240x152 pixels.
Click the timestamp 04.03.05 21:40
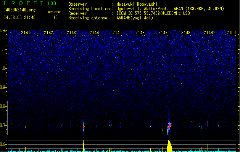(19, 17)
